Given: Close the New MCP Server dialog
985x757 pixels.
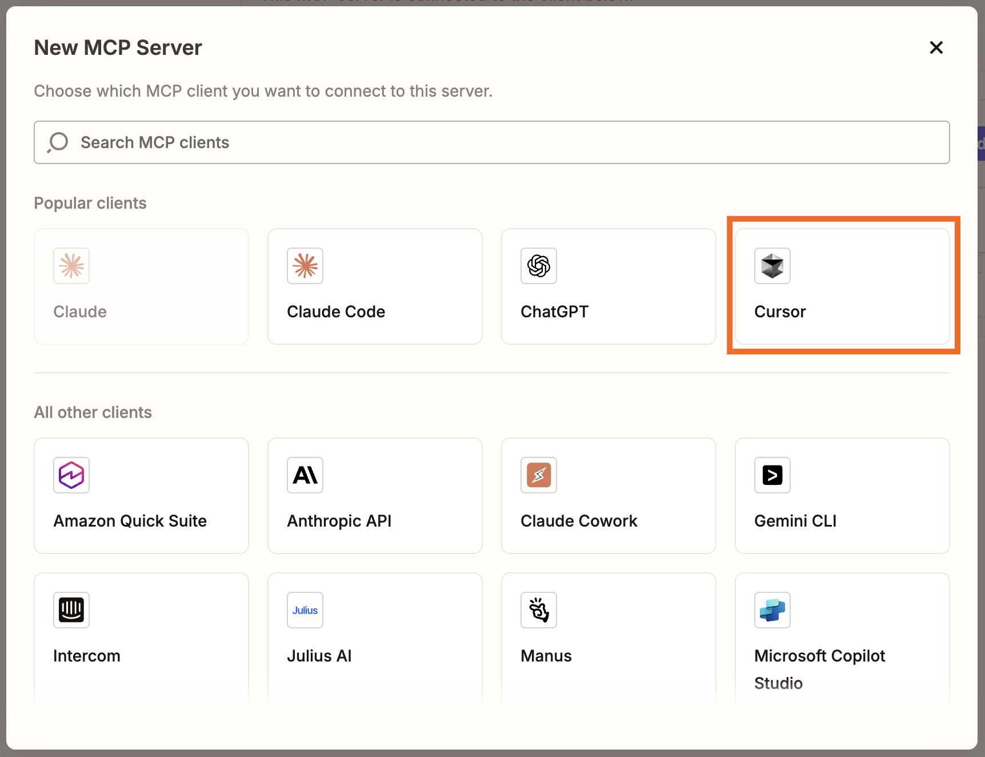Looking at the screenshot, I should click(936, 47).
